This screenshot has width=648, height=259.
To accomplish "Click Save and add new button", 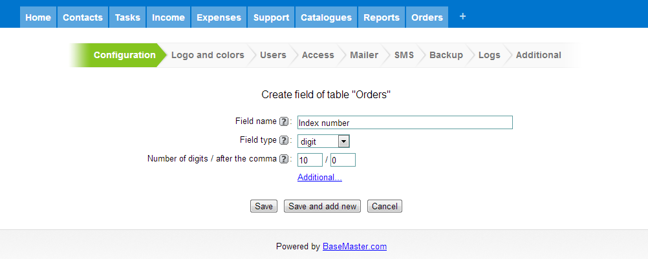I will pos(322,206).
